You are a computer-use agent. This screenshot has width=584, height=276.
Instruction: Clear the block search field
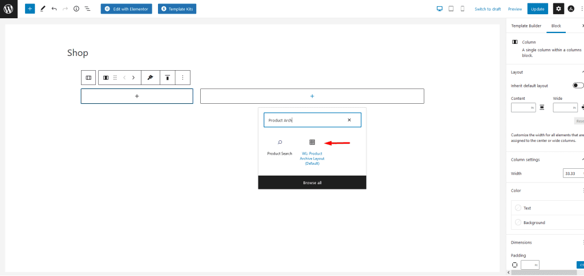coord(349,120)
